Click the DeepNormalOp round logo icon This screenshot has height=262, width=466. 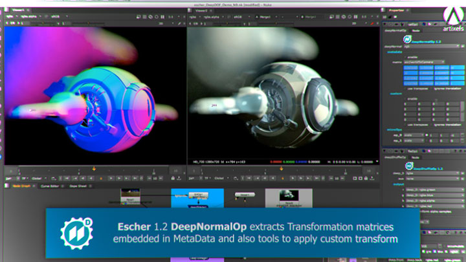tap(407, 39)
